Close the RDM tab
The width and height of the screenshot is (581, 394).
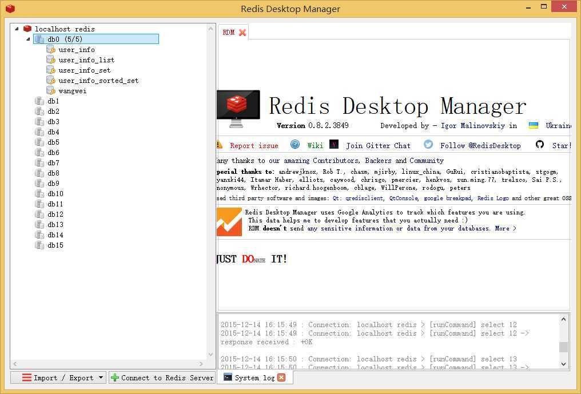242,33
